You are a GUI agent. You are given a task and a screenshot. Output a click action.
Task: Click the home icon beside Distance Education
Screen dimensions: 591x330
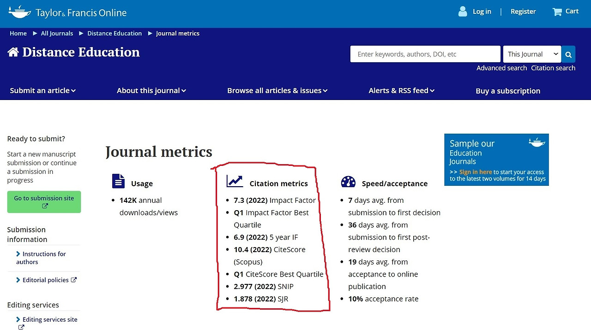click(x=13, y=52)
